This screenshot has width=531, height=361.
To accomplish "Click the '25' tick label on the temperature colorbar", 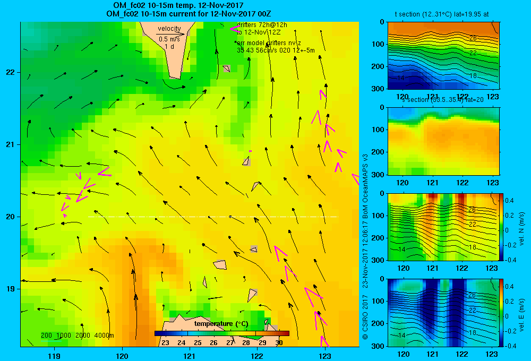I will [x=198, y=343].
